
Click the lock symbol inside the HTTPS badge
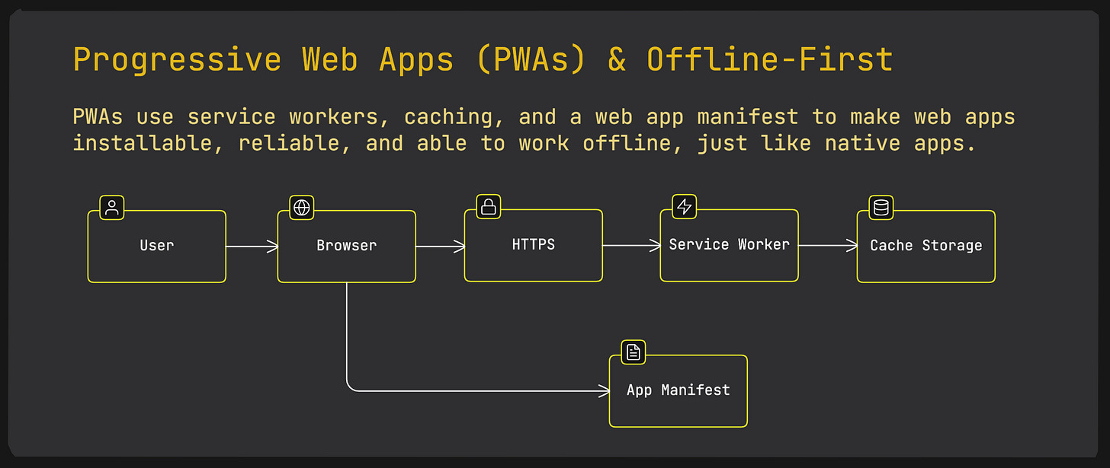tap(488, 207)
